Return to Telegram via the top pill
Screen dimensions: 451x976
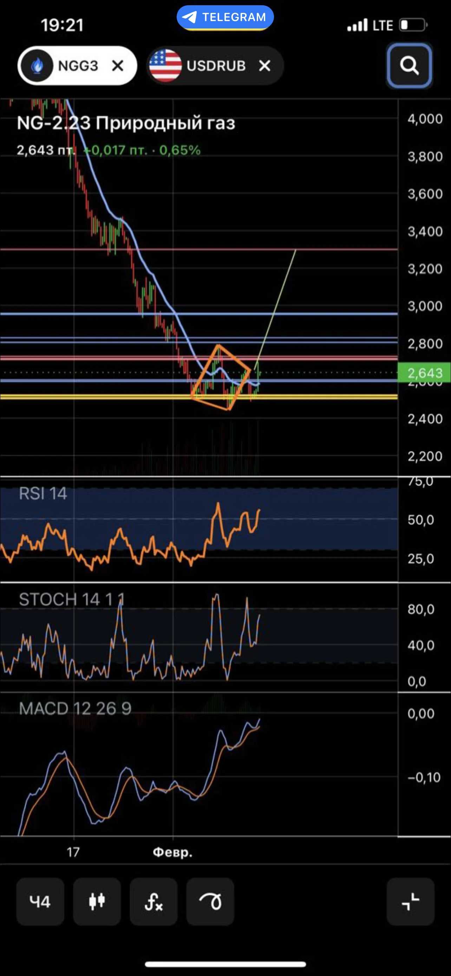point(225,18)
